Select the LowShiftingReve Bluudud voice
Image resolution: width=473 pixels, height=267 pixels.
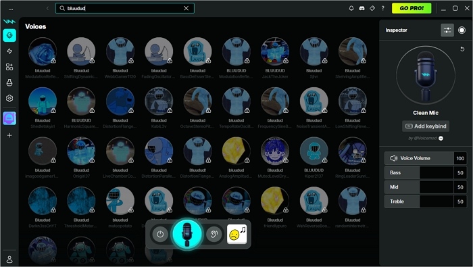[353, 101]
